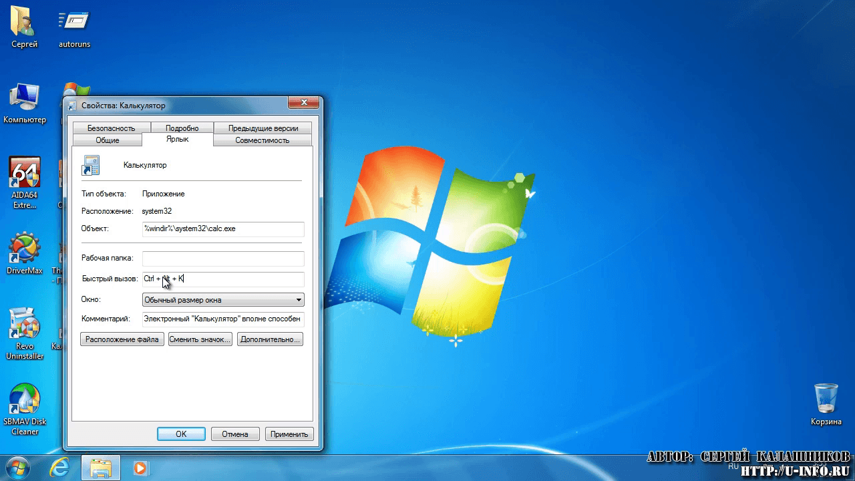855x481 pixels.
Task: Click the Расположение файла button
Action: 122,339
